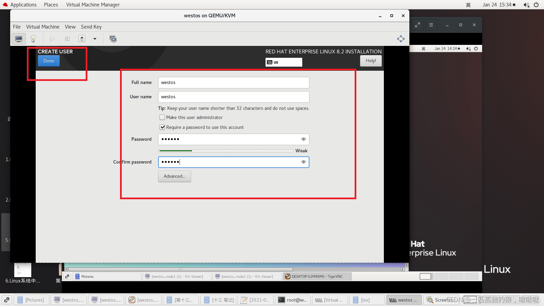Open the Screensh... taskbar window
The width and height of the screenshot is (544, 306).
tap(441, 300)
